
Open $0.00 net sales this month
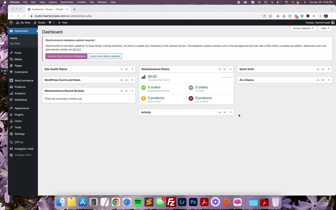point(152,77)
